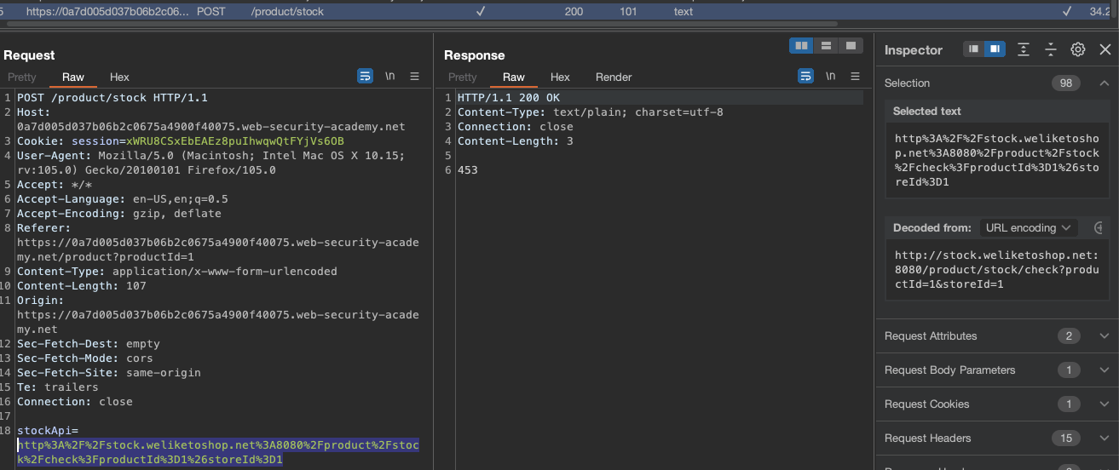Switch Request view to Hex tab

(x=119, y=77)
